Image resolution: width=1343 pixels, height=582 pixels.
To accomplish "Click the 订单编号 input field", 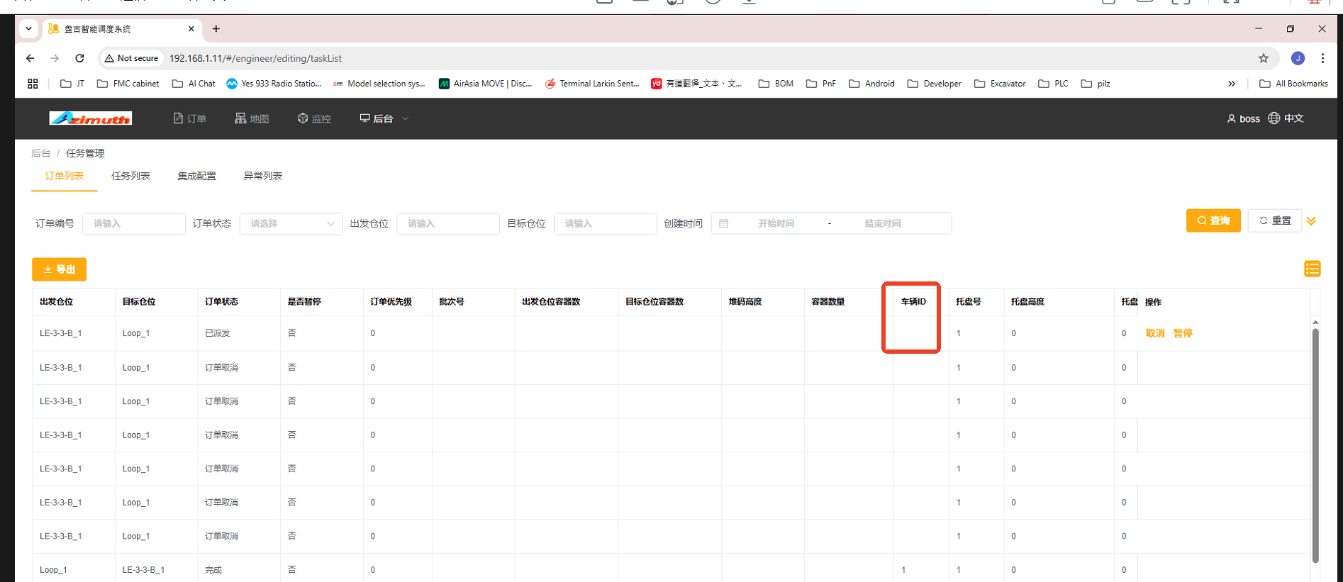I will tap(133, 223).
